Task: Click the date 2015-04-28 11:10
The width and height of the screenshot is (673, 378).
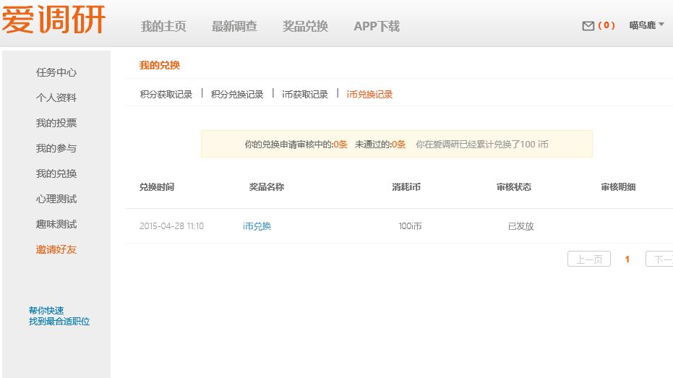Action: coord(172,226)
